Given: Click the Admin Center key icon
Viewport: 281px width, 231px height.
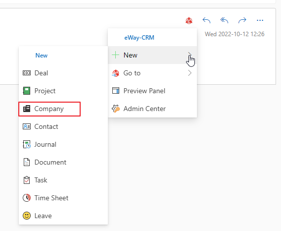Looking at the screenshot, I should click(x=116, y=109).
